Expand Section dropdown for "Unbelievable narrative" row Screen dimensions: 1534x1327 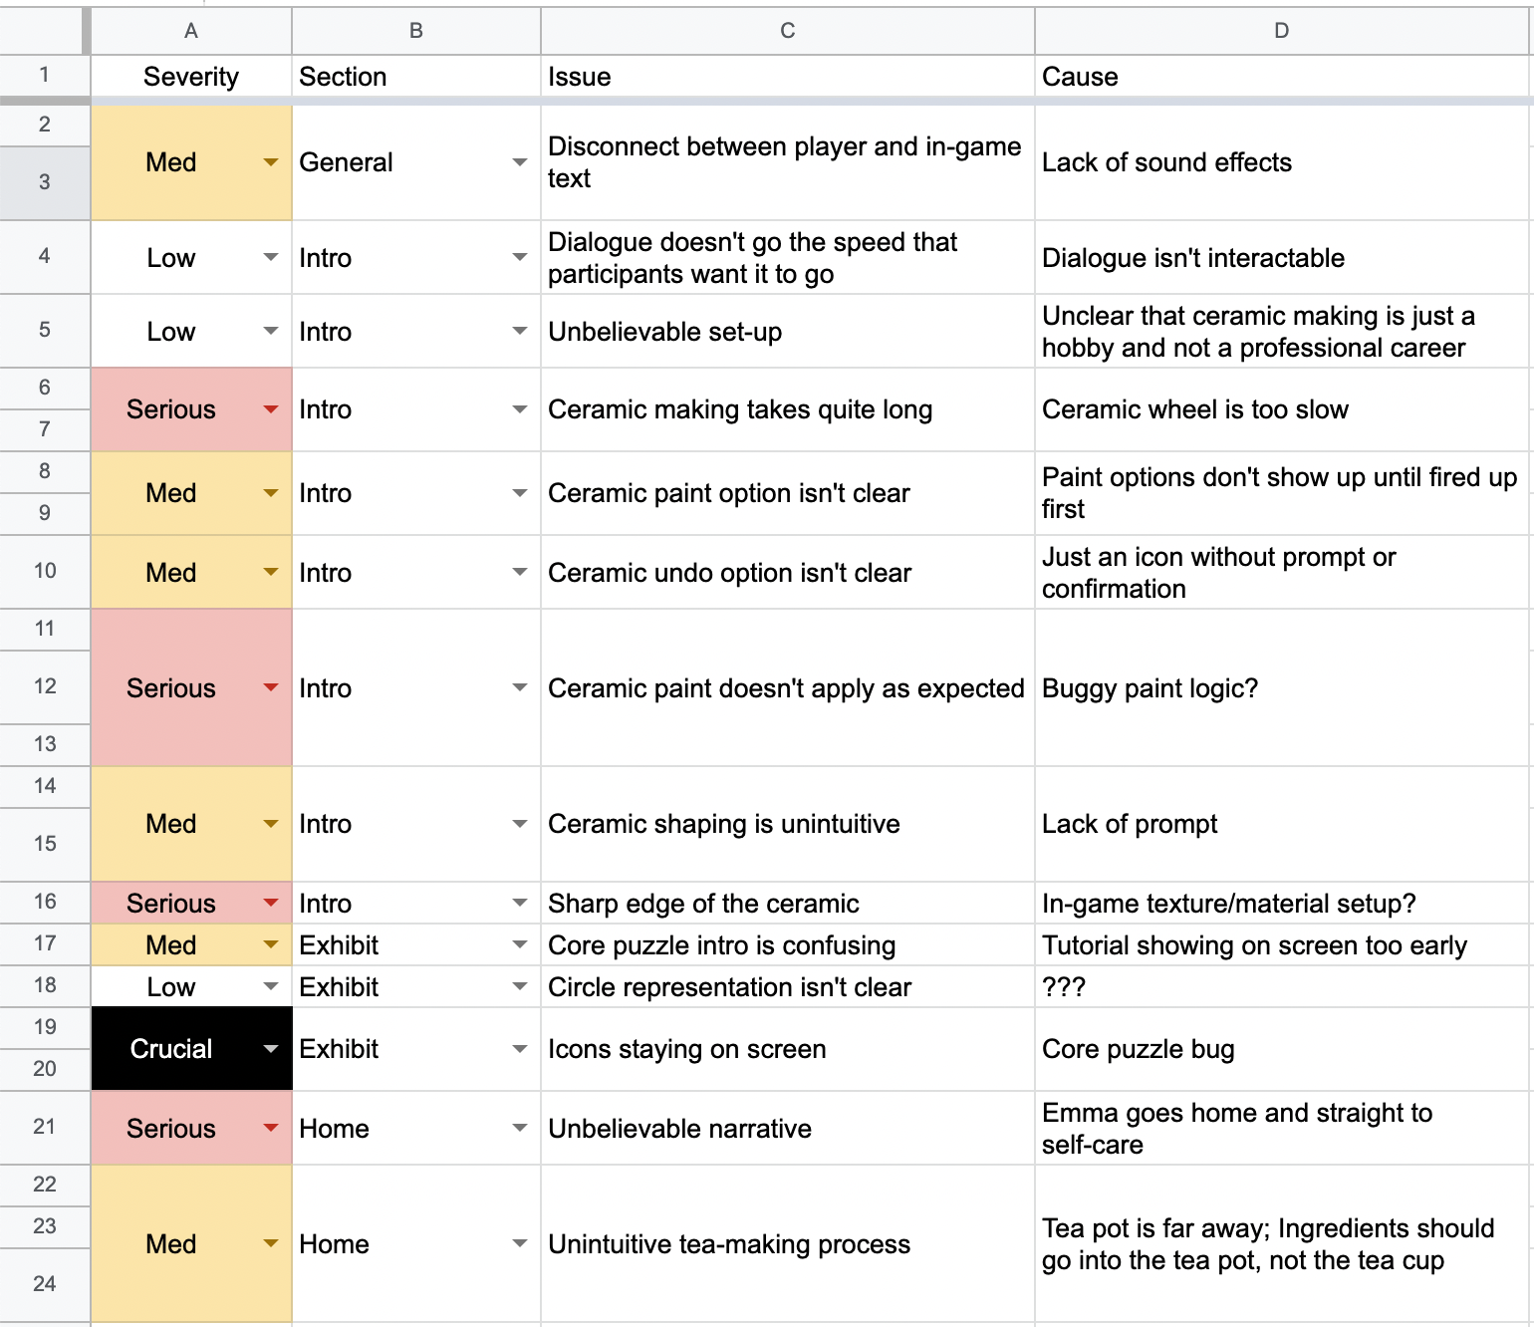coord(519,1129)
